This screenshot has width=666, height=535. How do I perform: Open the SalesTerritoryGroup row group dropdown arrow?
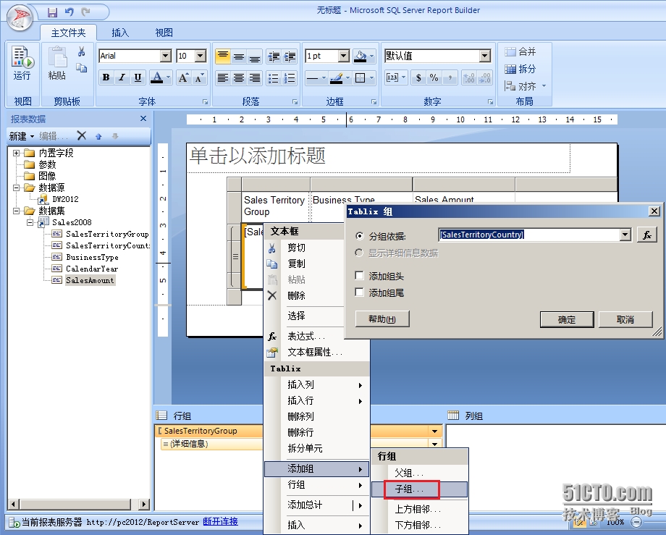point(434,431)
